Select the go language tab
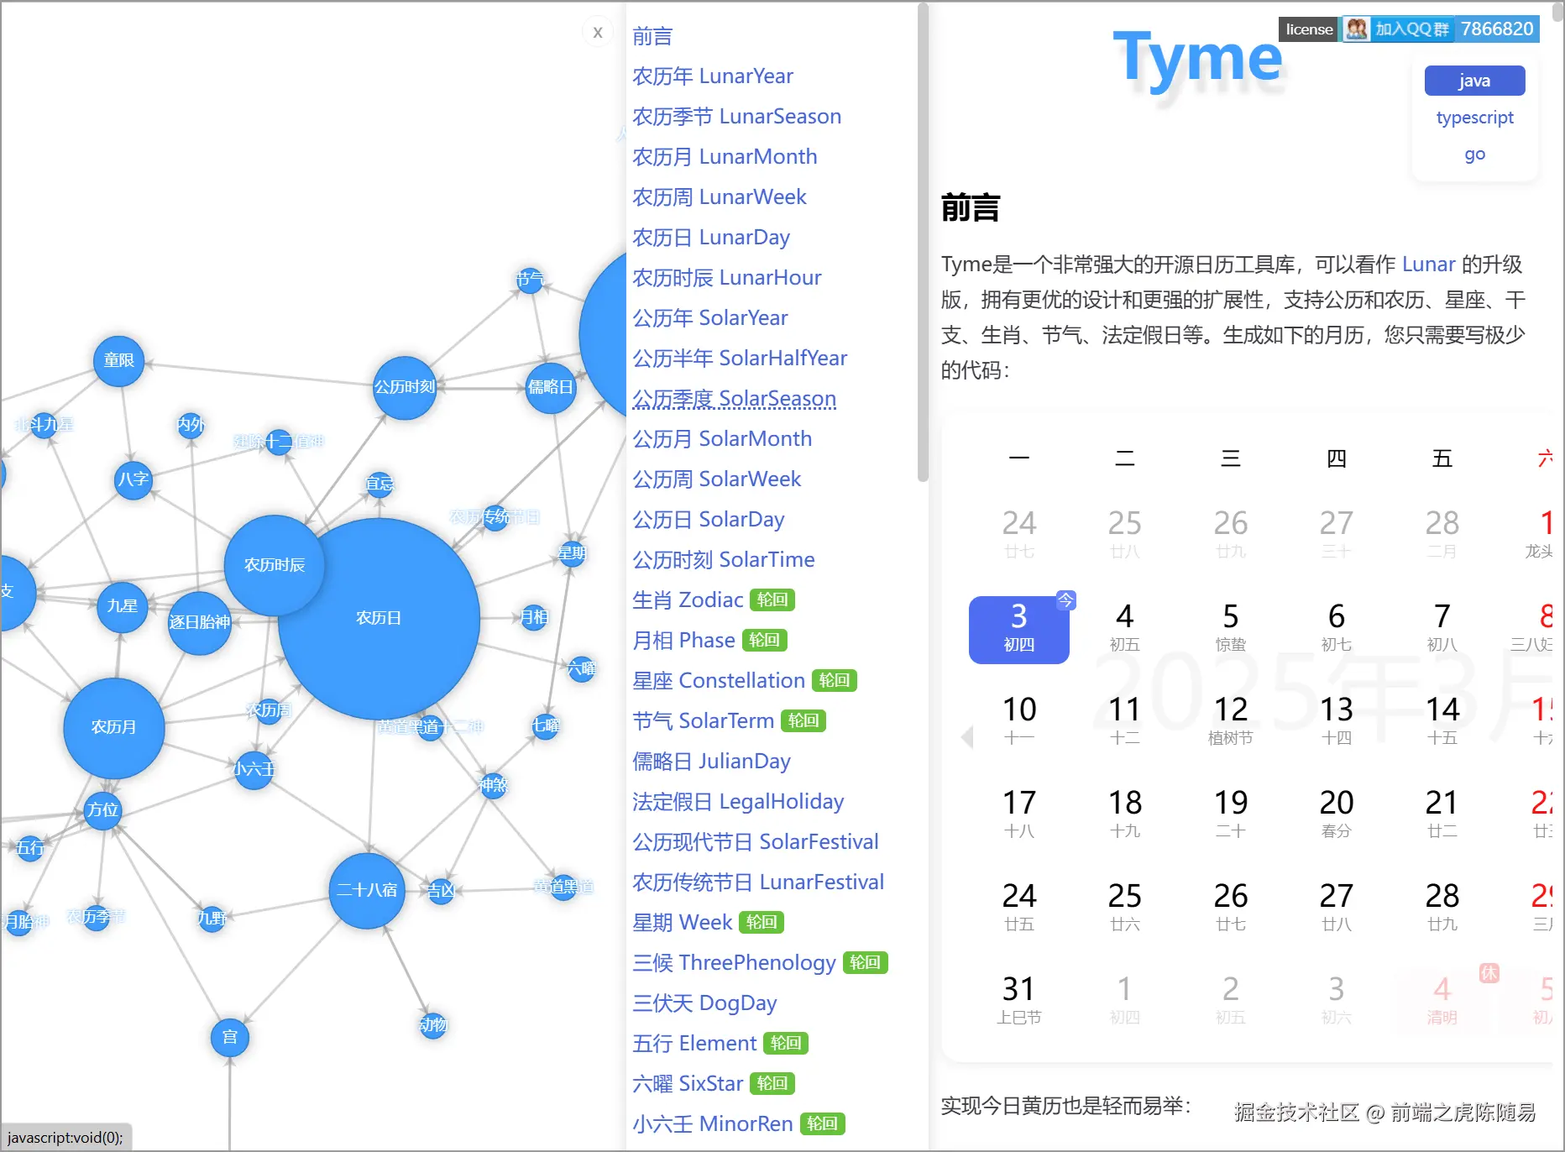1565x1152 pixels. [x=1474, y=153]
